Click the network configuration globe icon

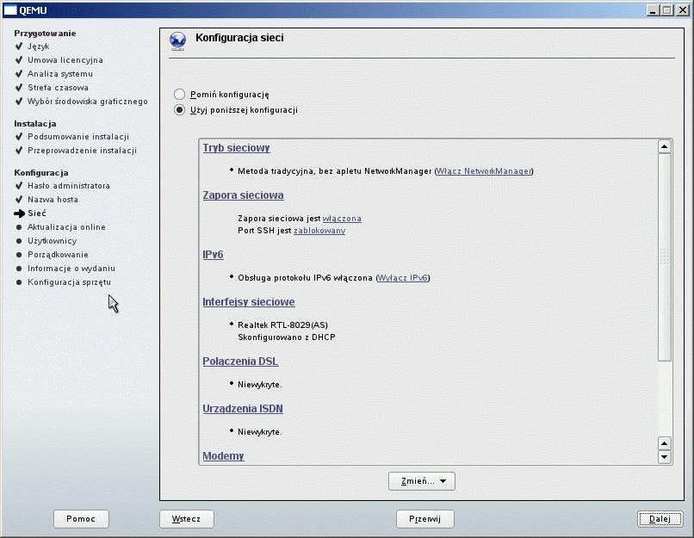[177, 40]
